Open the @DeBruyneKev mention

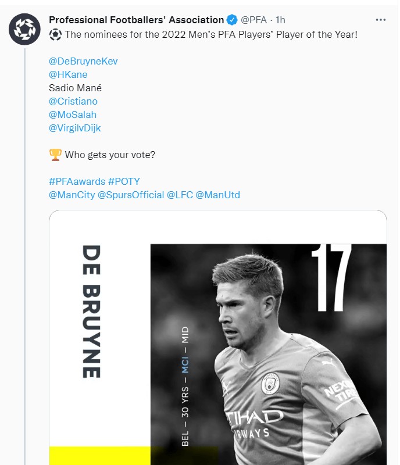[x=84, y=61]
